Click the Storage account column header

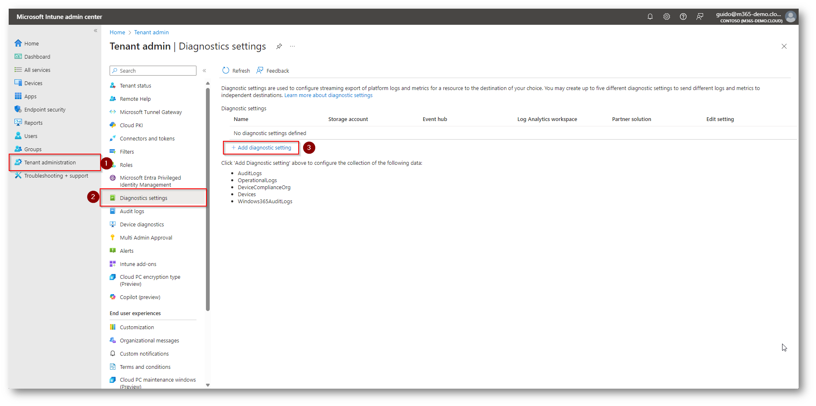(x=348, y=119)
